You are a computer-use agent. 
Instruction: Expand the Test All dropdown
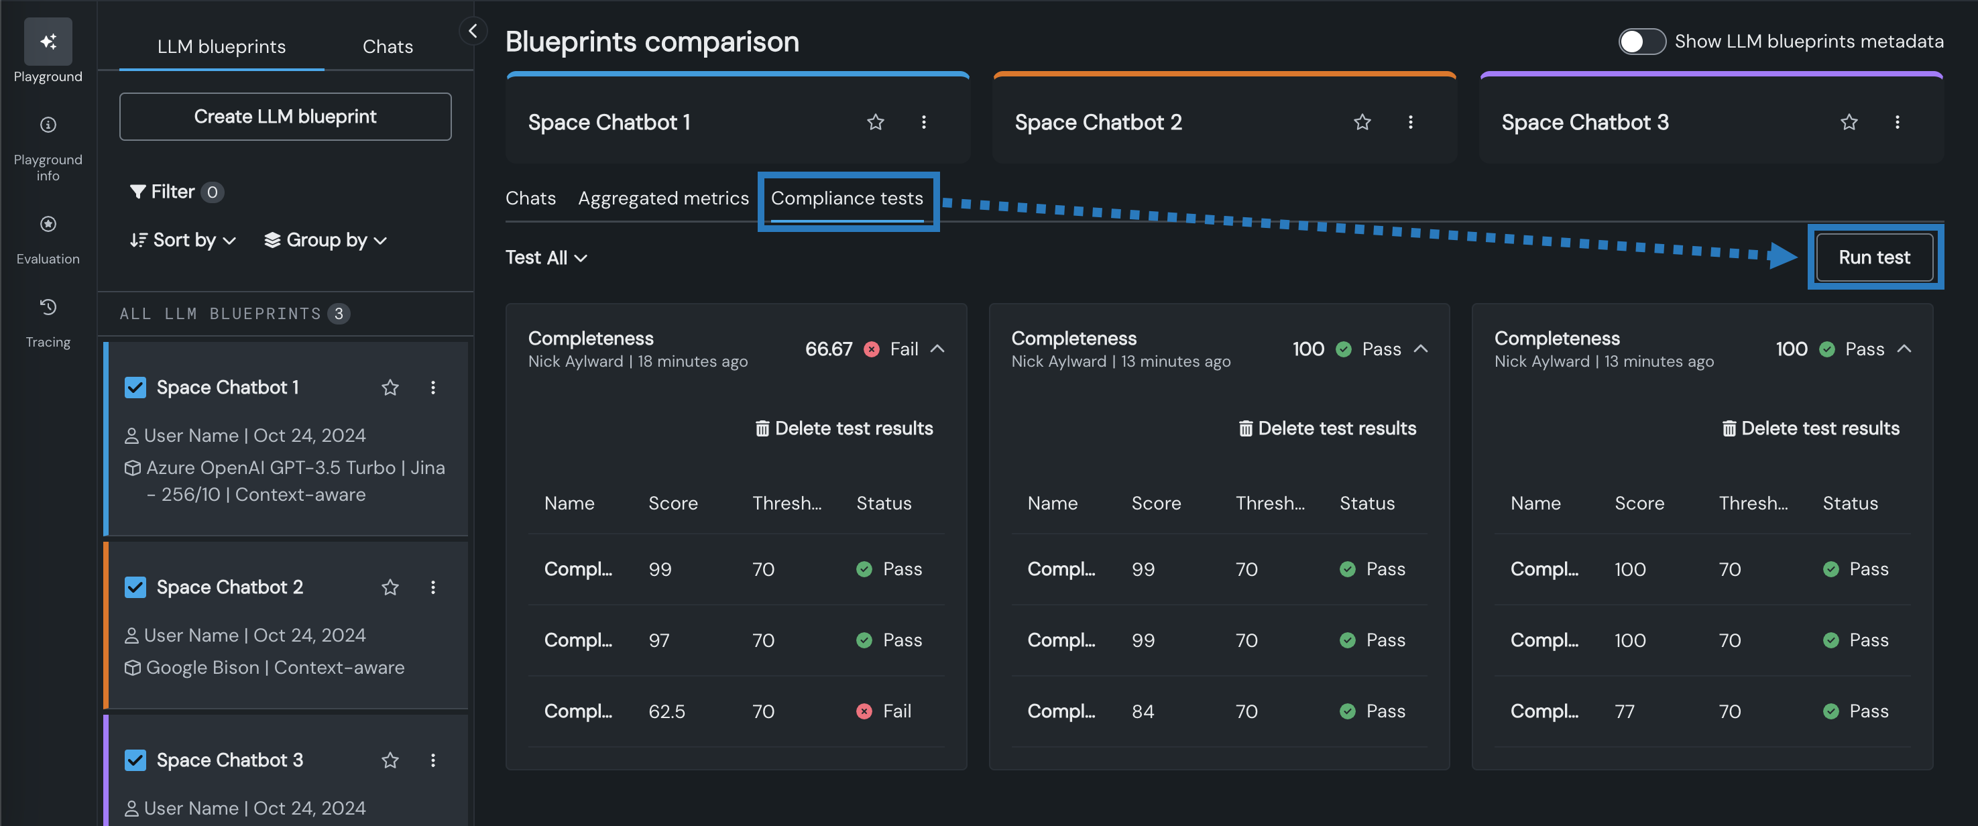(546, 258)
